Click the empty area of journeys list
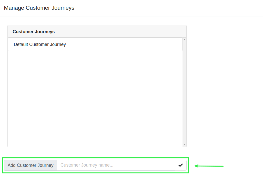 pyautogui.click(x=95, y=99)
